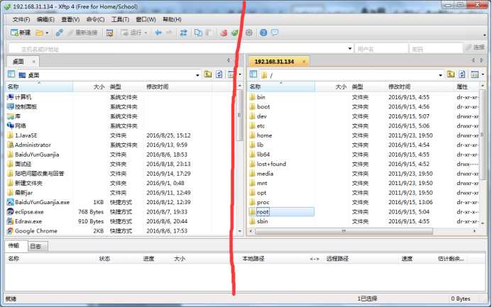Viewport: 492px width, 307px height.
Task: Click the remote pane vertical scrollbar
Action: (x=482, y=135)
